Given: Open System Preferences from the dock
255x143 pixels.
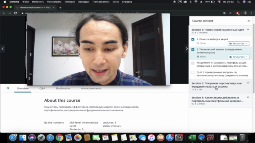Looking at the screenshot, I should [179, 138].
